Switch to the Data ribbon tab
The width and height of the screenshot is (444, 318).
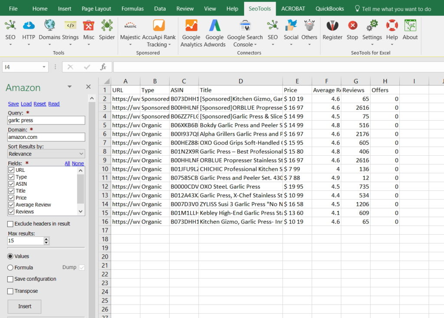[160, 9]
